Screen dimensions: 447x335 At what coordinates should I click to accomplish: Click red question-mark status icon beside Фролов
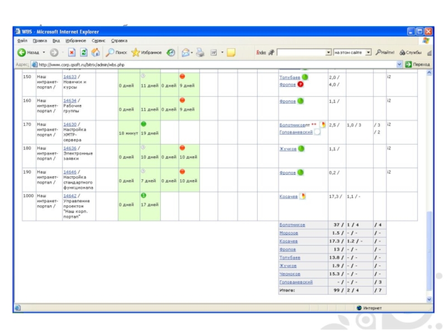click(x=301, y=84)
